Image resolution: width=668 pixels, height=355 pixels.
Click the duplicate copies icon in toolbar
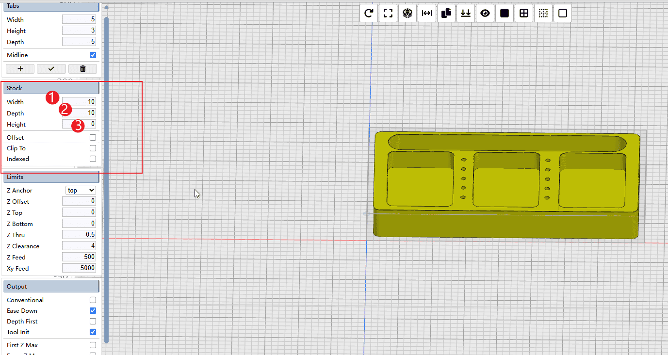[446, 14]
